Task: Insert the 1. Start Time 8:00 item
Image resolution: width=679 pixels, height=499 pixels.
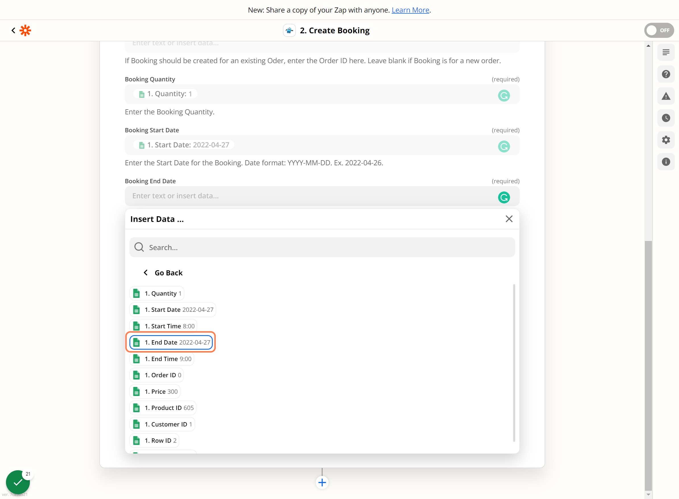Action: [x=163, y=326]
